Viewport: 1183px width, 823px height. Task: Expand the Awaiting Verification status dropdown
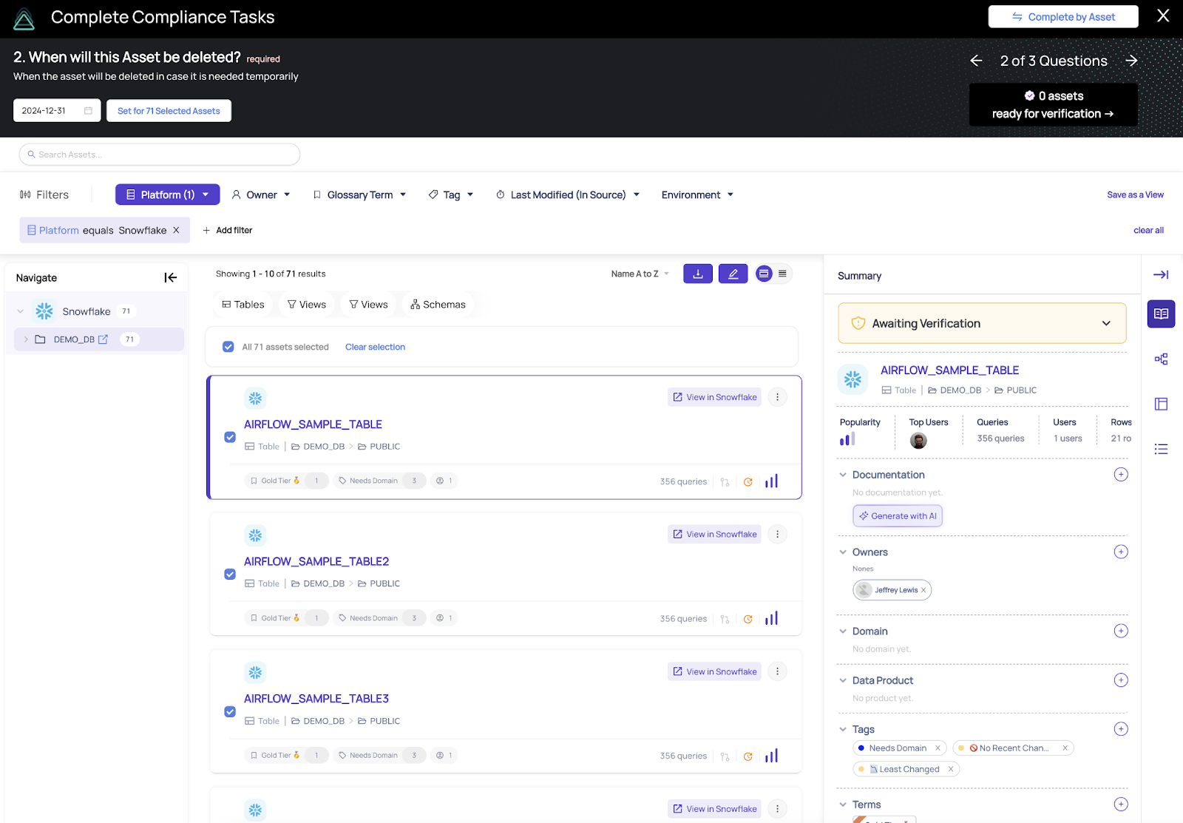[1106, 323]
